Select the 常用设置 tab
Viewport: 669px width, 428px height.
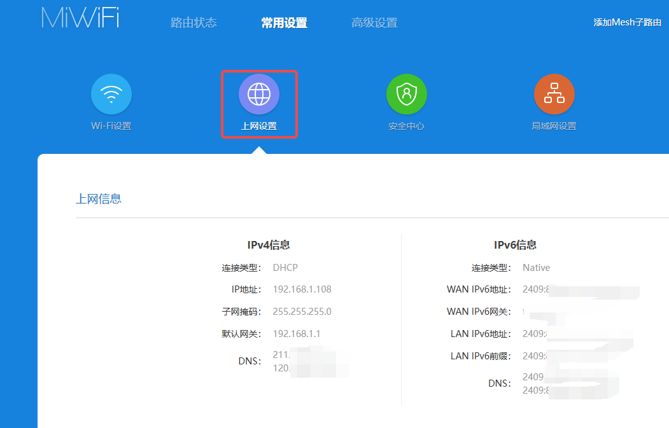[284, 23]
